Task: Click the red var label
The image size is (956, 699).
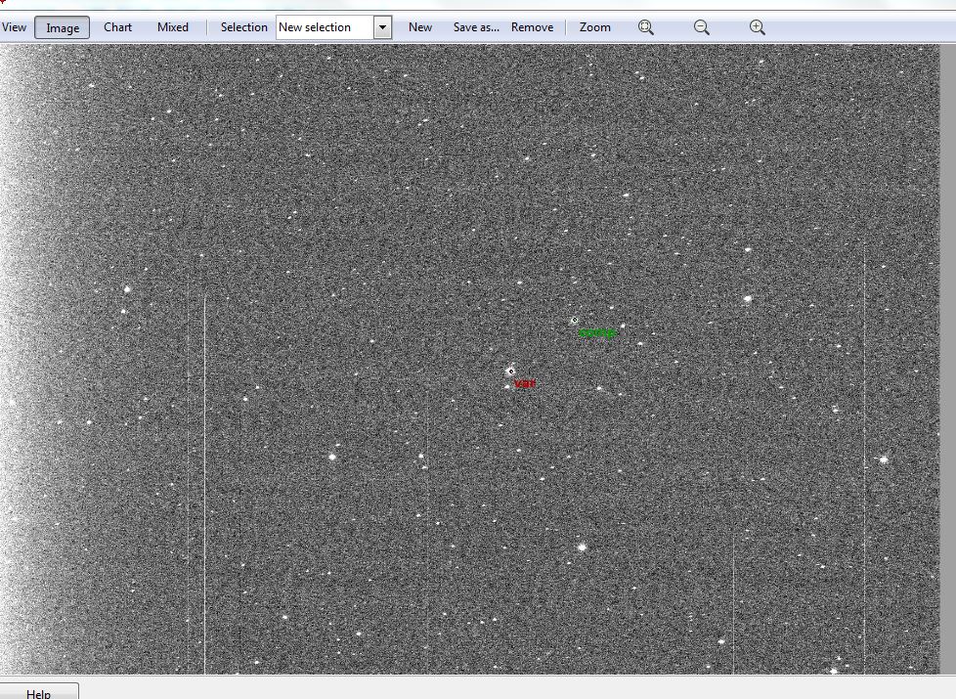Action: [x=525, y=383]
